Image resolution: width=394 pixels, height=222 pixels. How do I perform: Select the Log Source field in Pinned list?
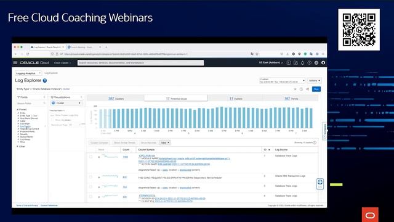pyautogui.click(x=25, y=126)
